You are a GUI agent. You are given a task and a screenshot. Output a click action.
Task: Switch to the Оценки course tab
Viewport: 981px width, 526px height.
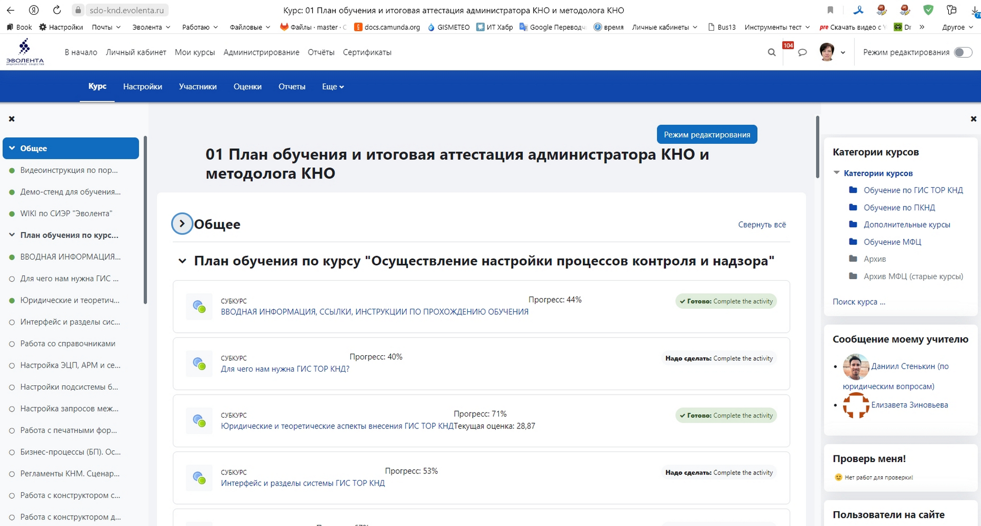[247, 86]
